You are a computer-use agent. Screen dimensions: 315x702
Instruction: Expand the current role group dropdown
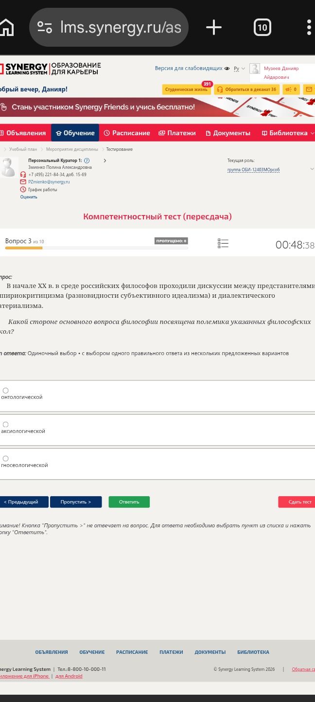(312, 169)
